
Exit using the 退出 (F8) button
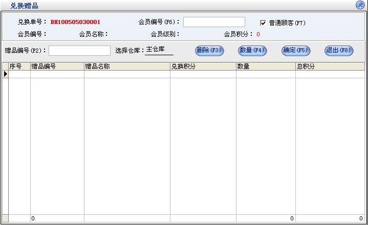[x=339, y=51]
